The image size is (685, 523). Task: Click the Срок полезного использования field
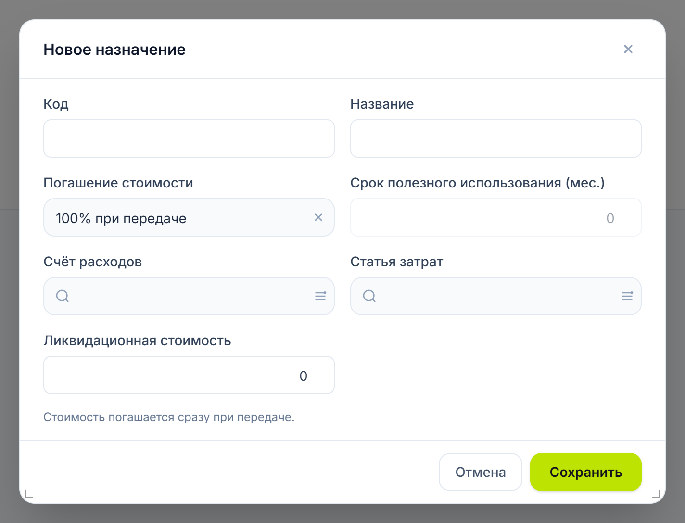(496, 217)
